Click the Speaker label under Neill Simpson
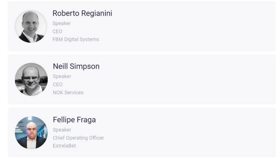Viewport: 280px width, 158px height. (62, 77)
